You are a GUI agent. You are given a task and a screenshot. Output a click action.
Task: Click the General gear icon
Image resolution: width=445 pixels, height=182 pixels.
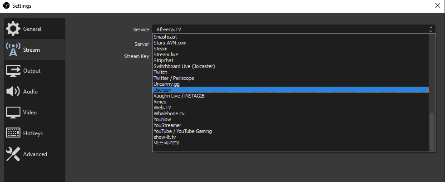[x=13, y=29]
